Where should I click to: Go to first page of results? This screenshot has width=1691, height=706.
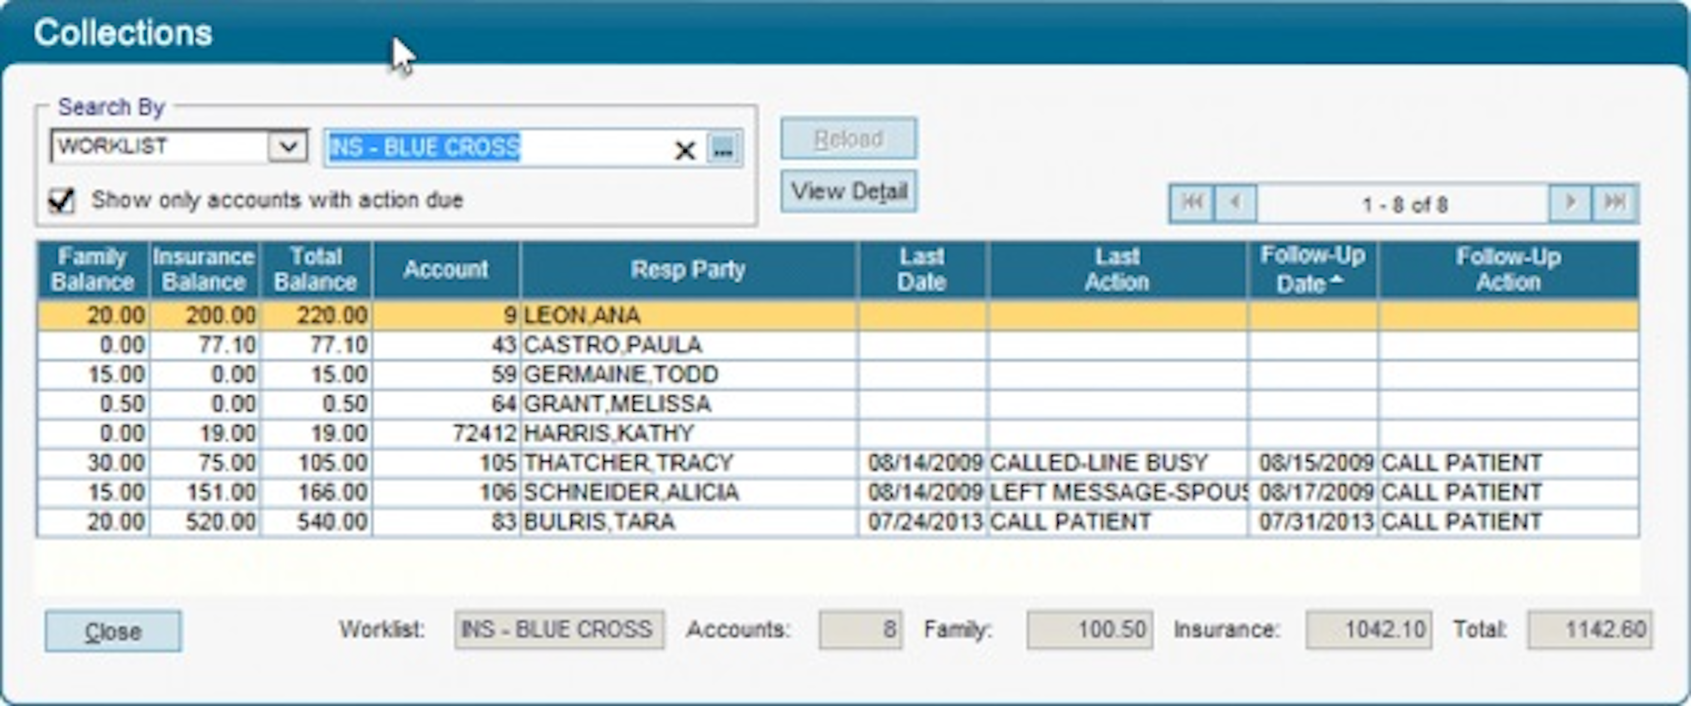1192,203
